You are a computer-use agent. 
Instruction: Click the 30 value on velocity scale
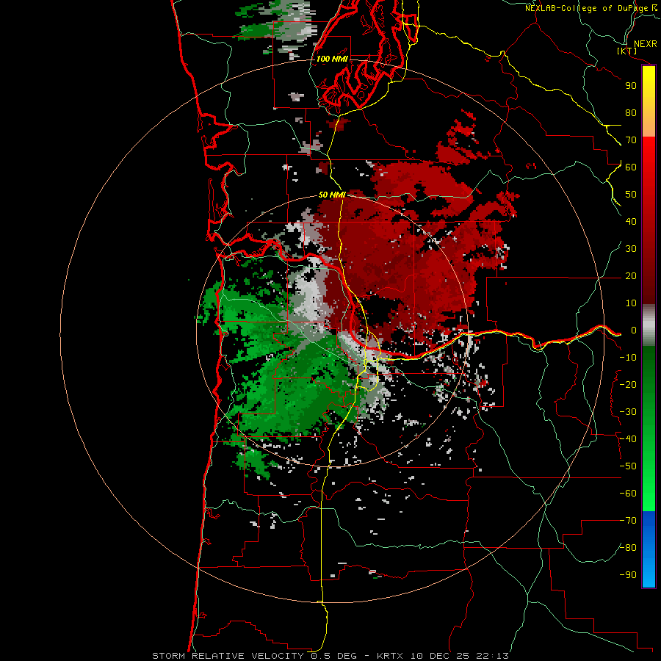[x=631, y=249]
